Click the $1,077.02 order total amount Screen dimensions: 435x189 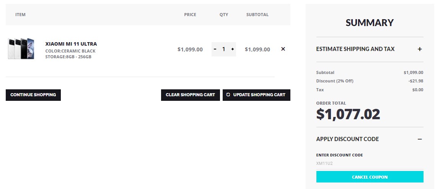(348, 114)
